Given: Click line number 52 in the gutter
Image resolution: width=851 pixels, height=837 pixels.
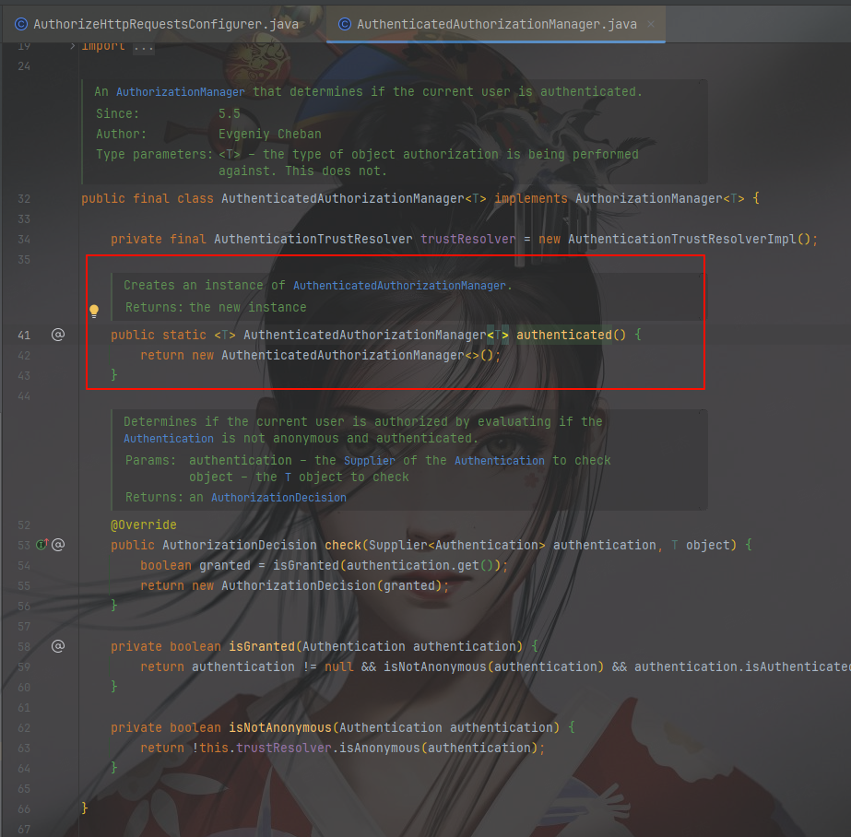Looking at the screenshot, I should (24, 525).
